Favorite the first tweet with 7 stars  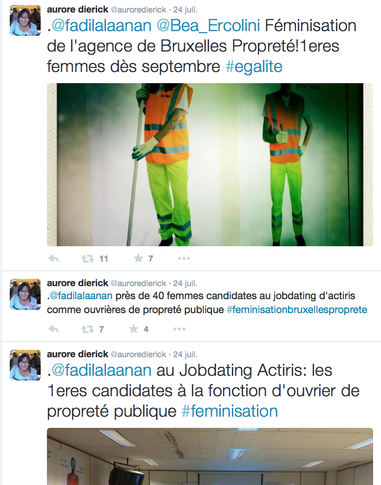point(138,258)
